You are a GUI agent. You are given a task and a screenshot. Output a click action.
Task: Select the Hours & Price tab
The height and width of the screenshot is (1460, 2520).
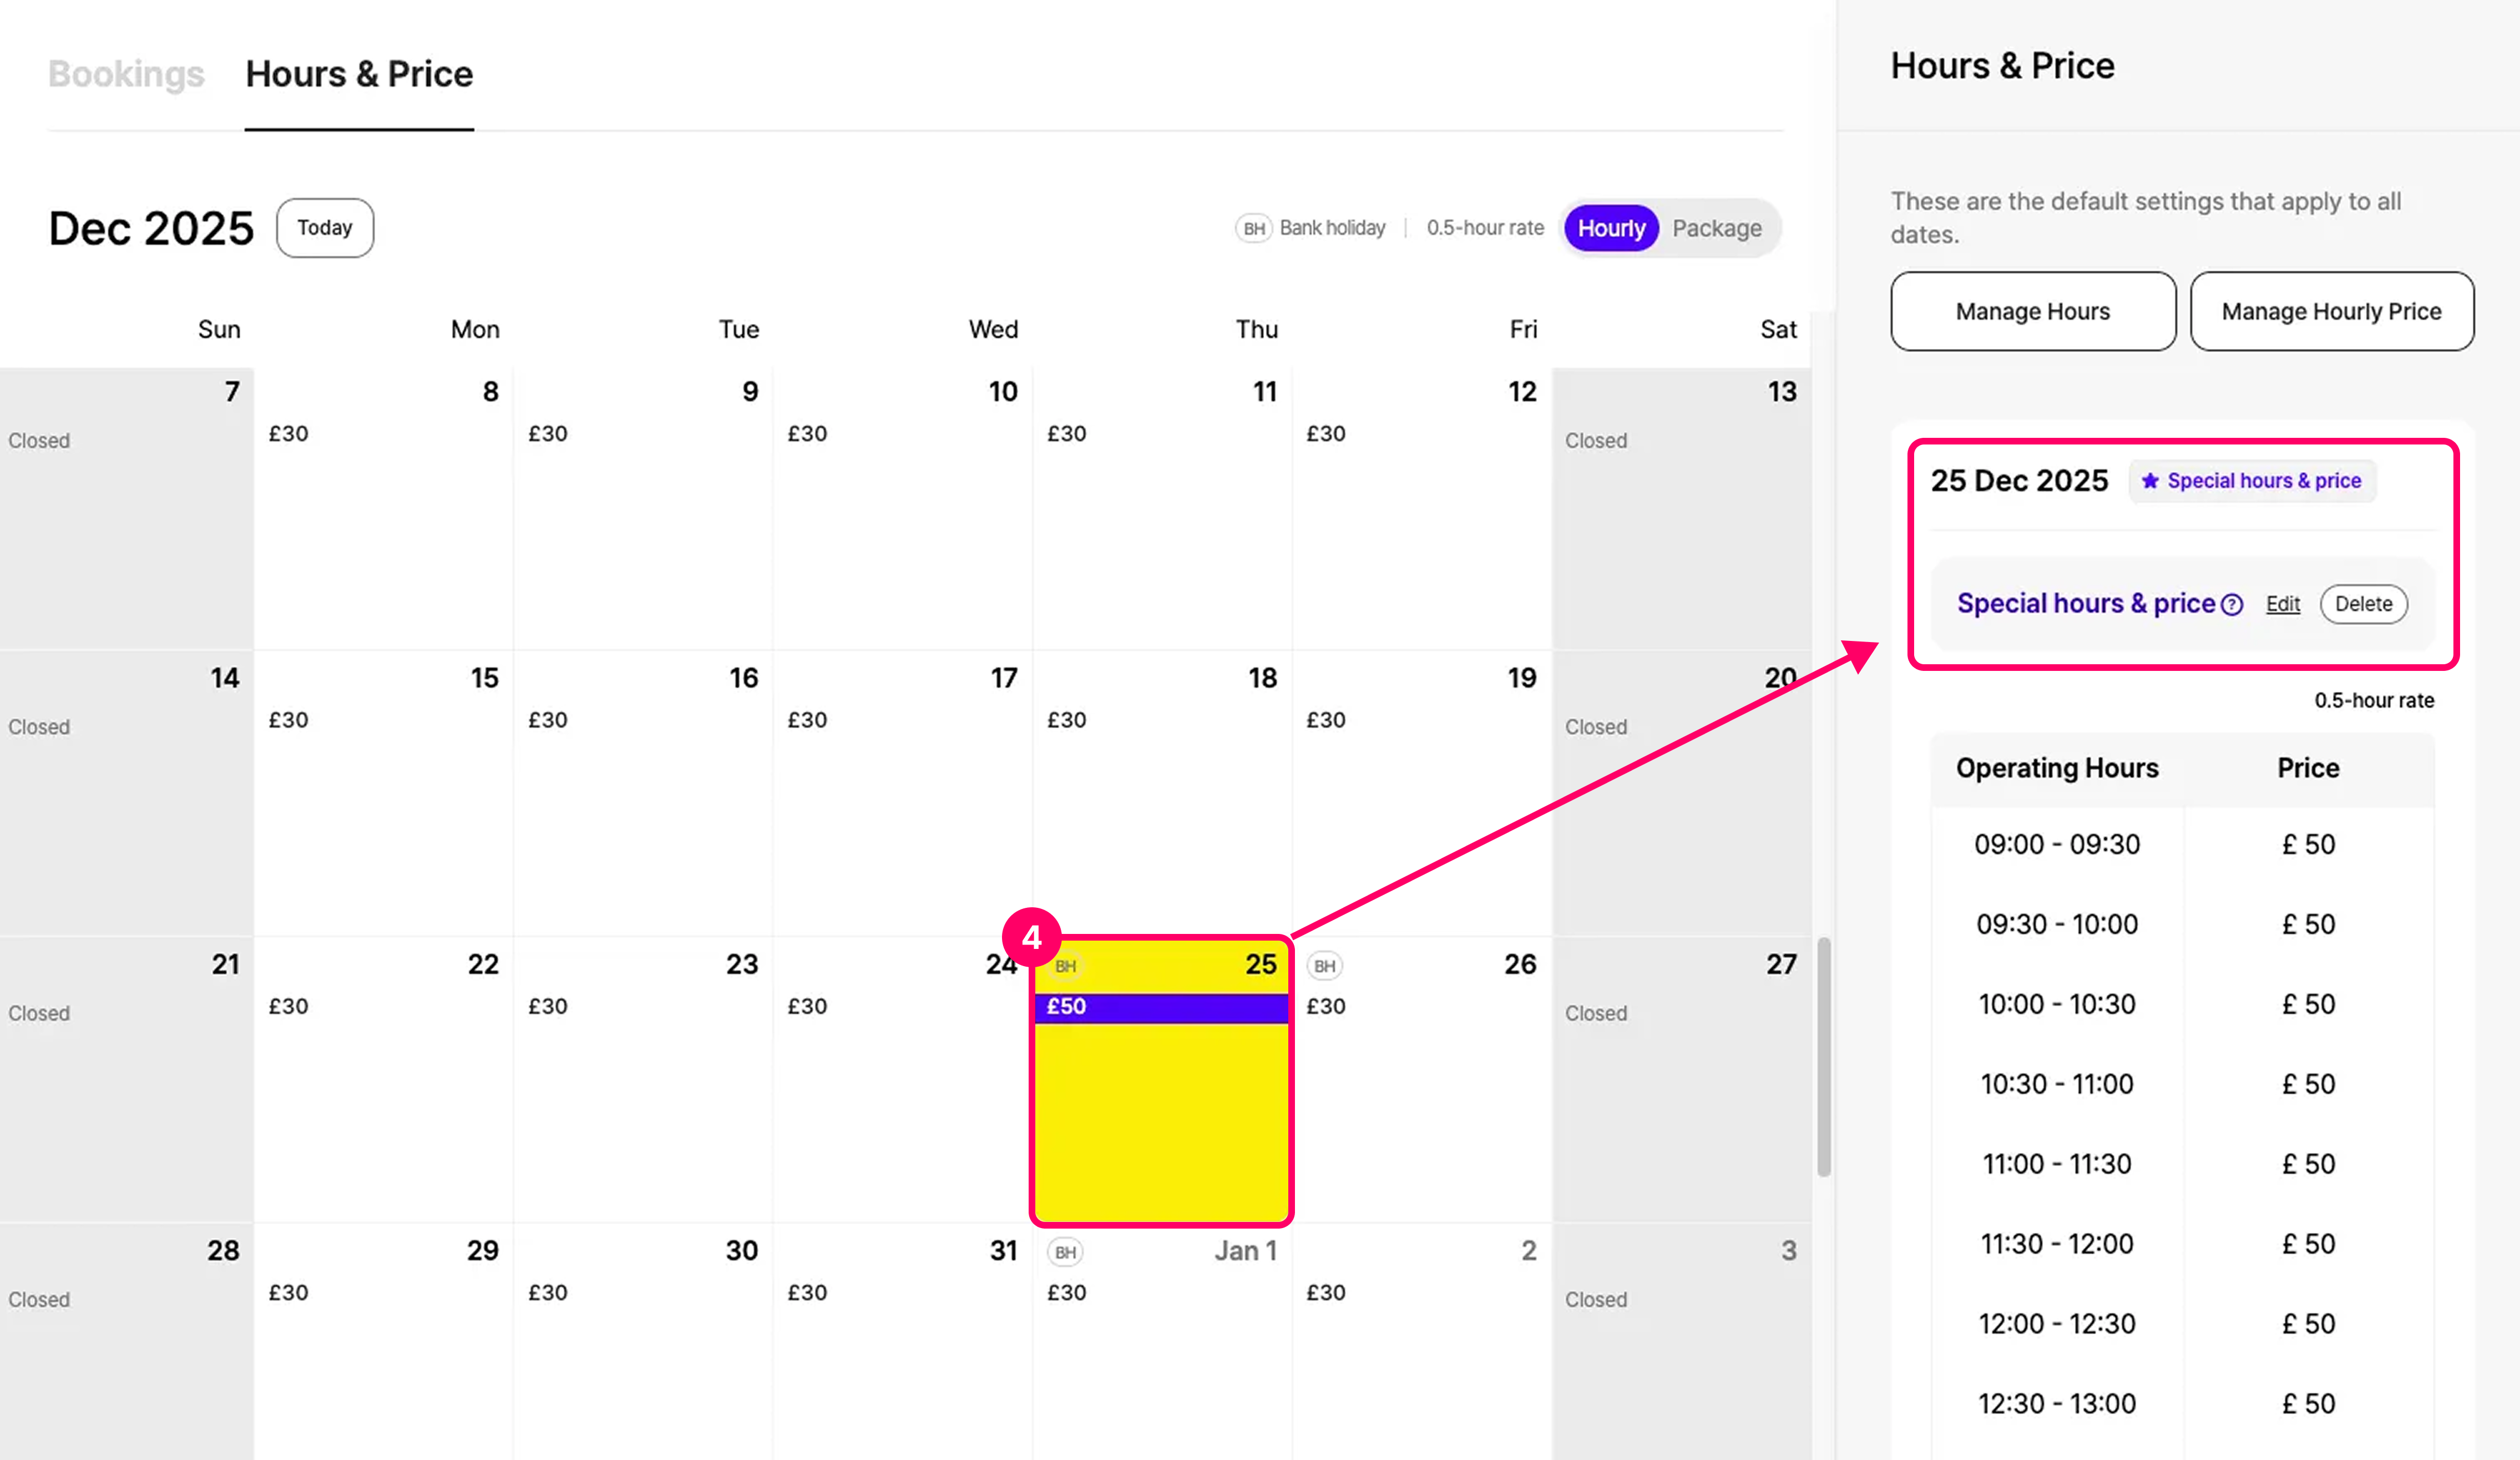[x=359, y=74]
